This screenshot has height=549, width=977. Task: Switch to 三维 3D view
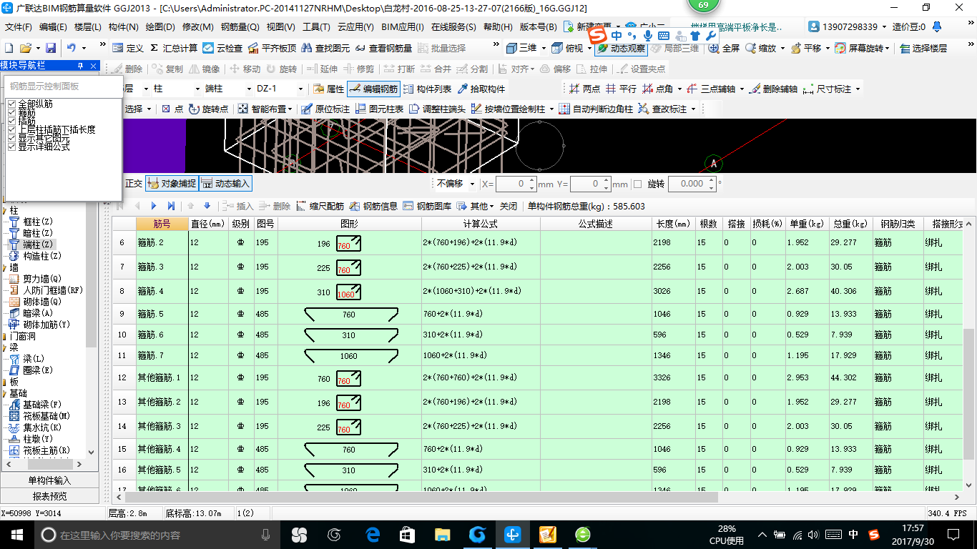pyautogui.click(x=521, y=48)
